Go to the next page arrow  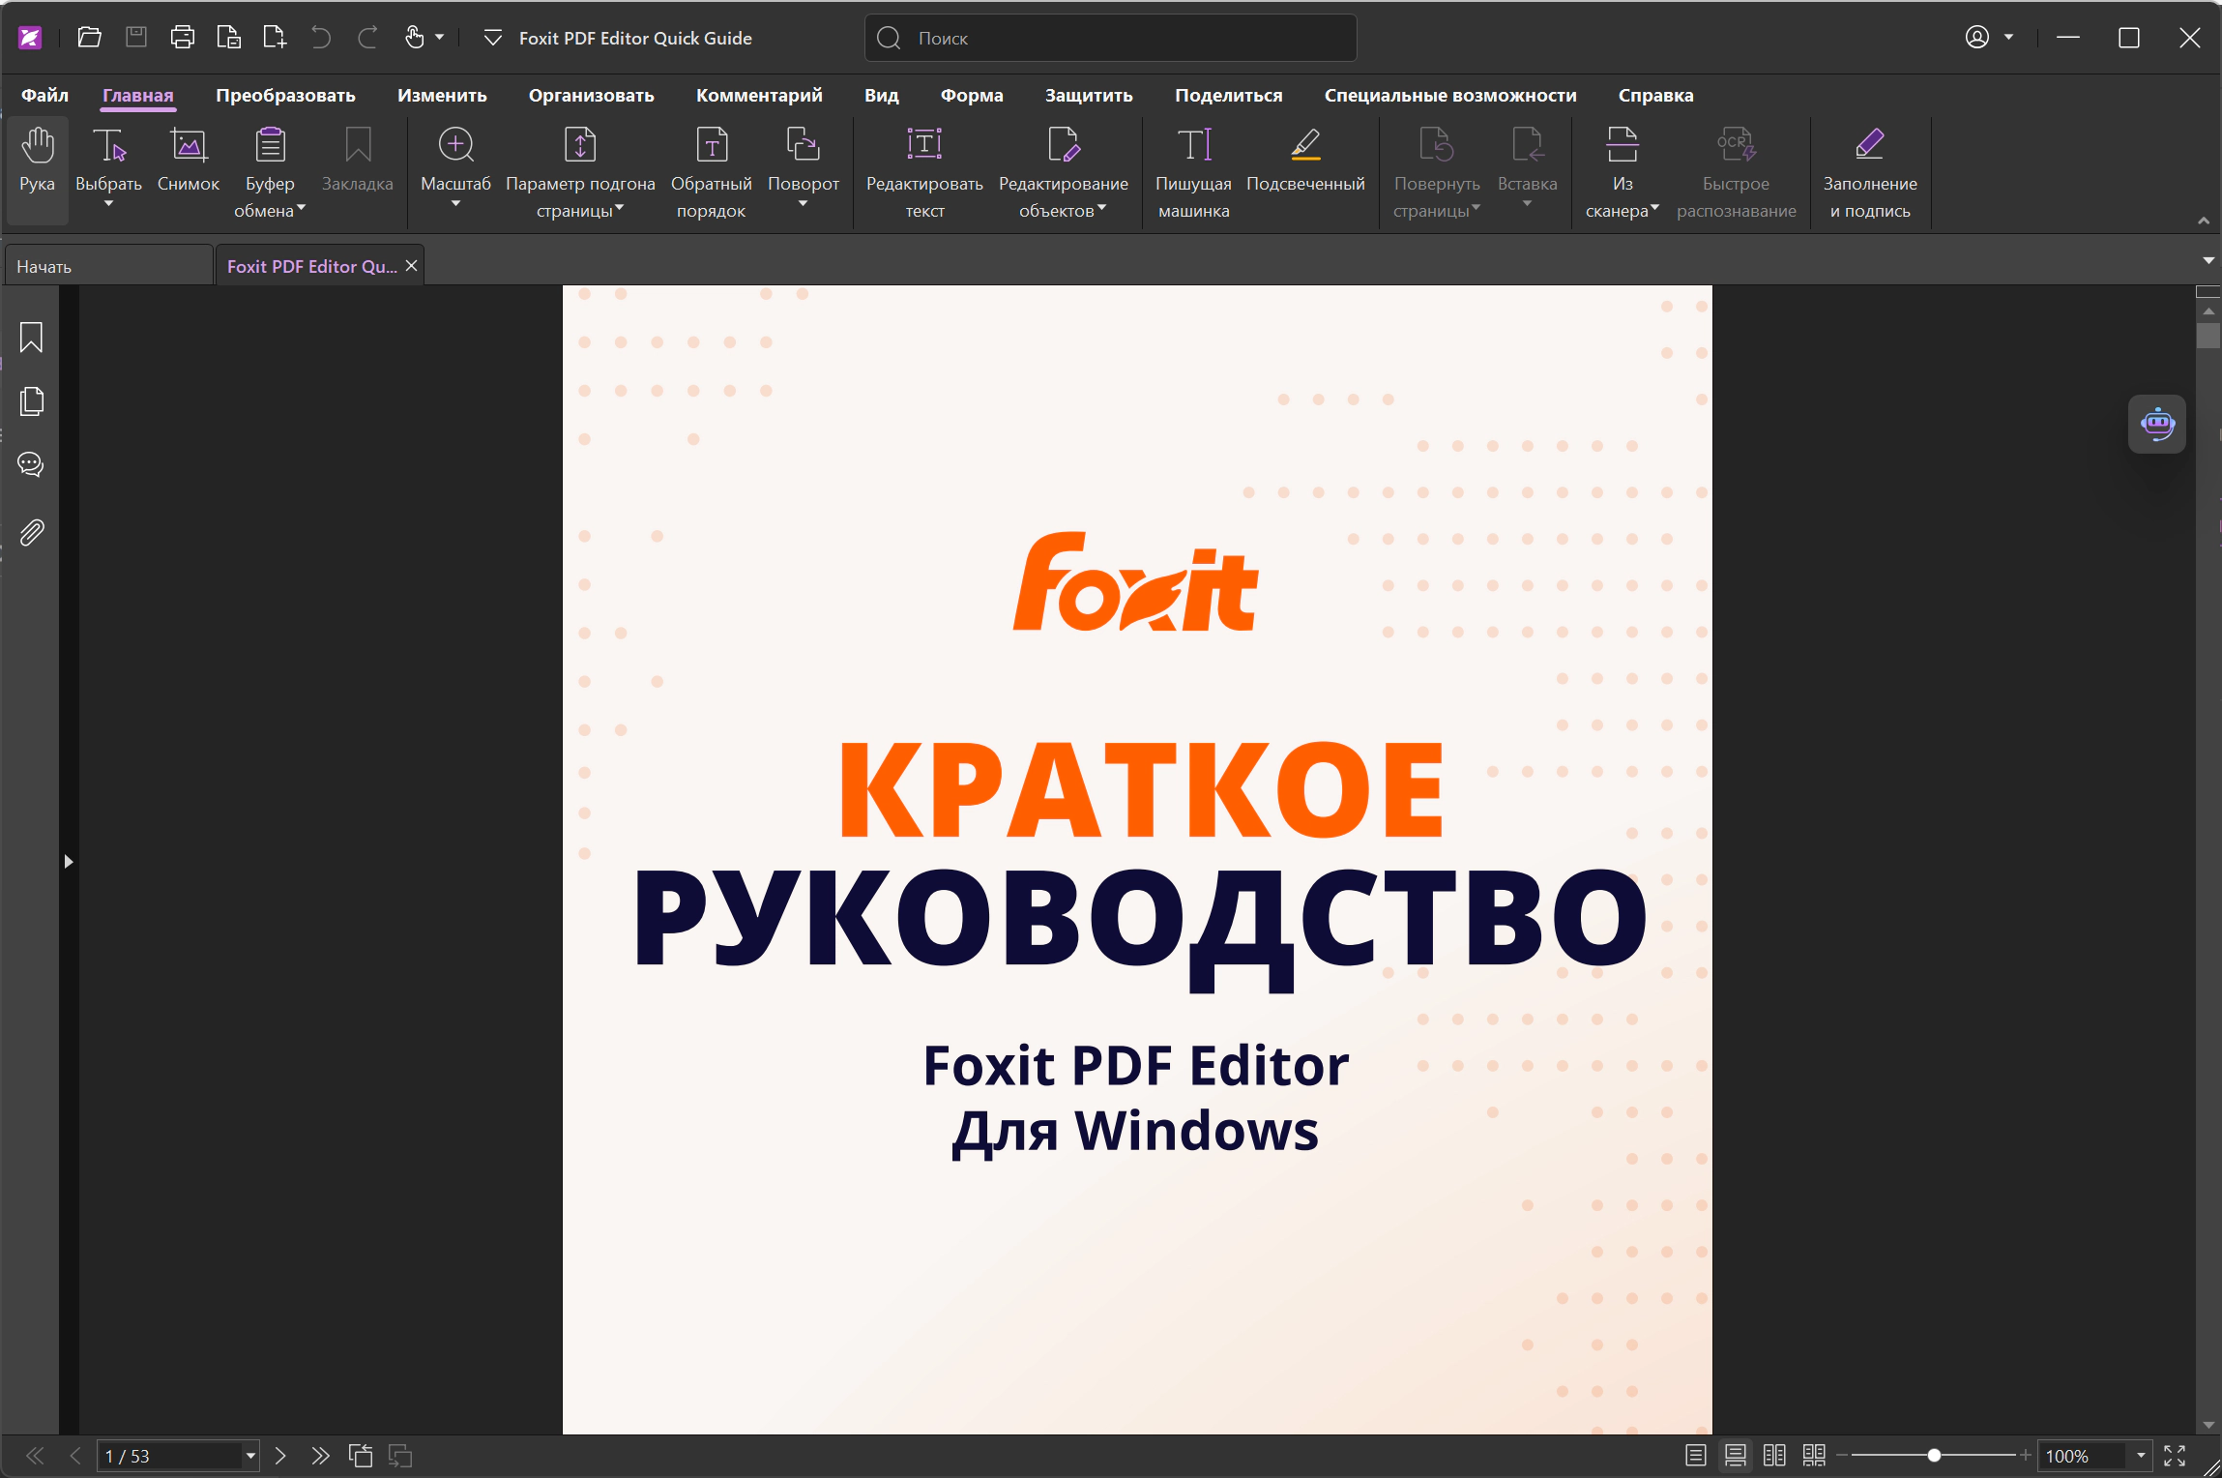[280, 1456]
